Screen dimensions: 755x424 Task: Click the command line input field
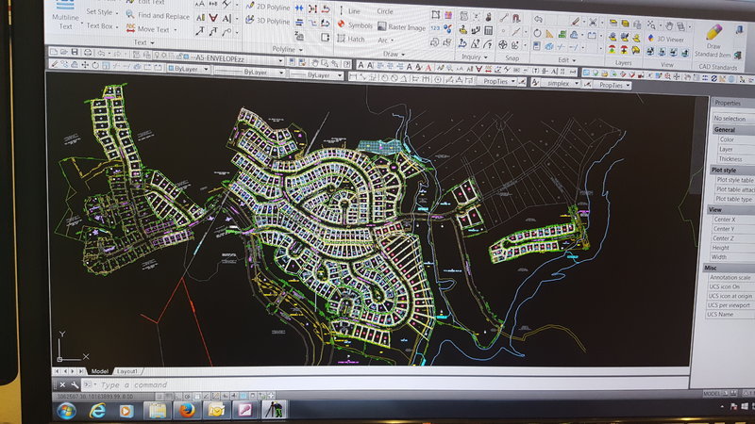[385, 384]
